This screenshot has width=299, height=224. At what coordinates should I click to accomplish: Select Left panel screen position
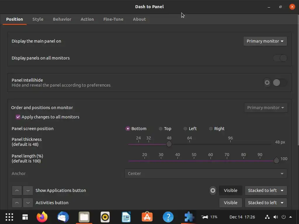pyautogui.click(x=185, y=129)
